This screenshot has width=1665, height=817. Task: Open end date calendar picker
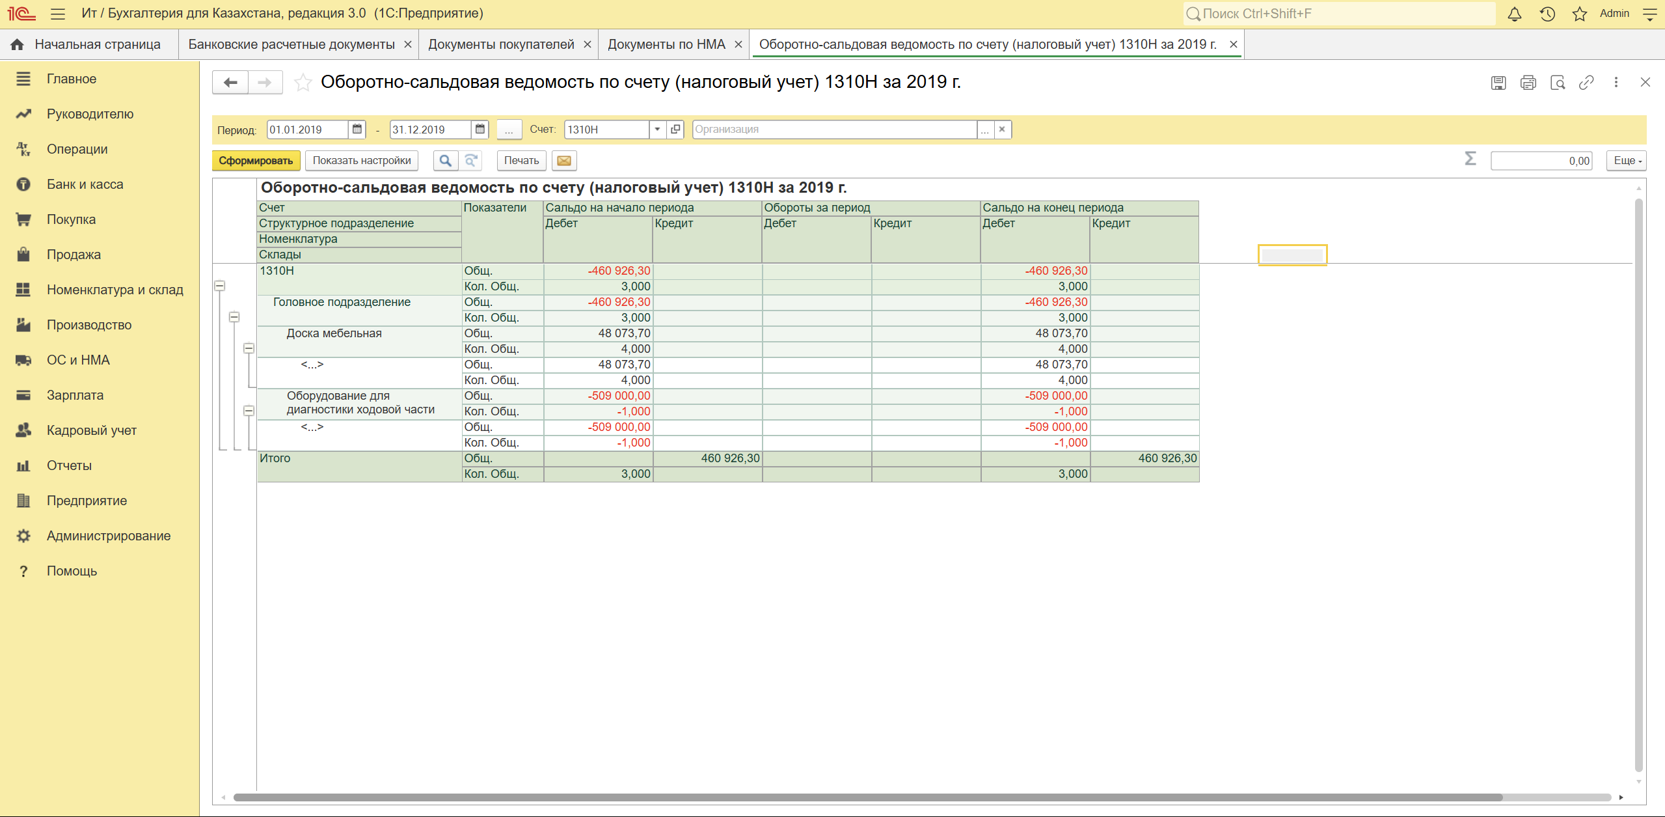click(480, 130)
